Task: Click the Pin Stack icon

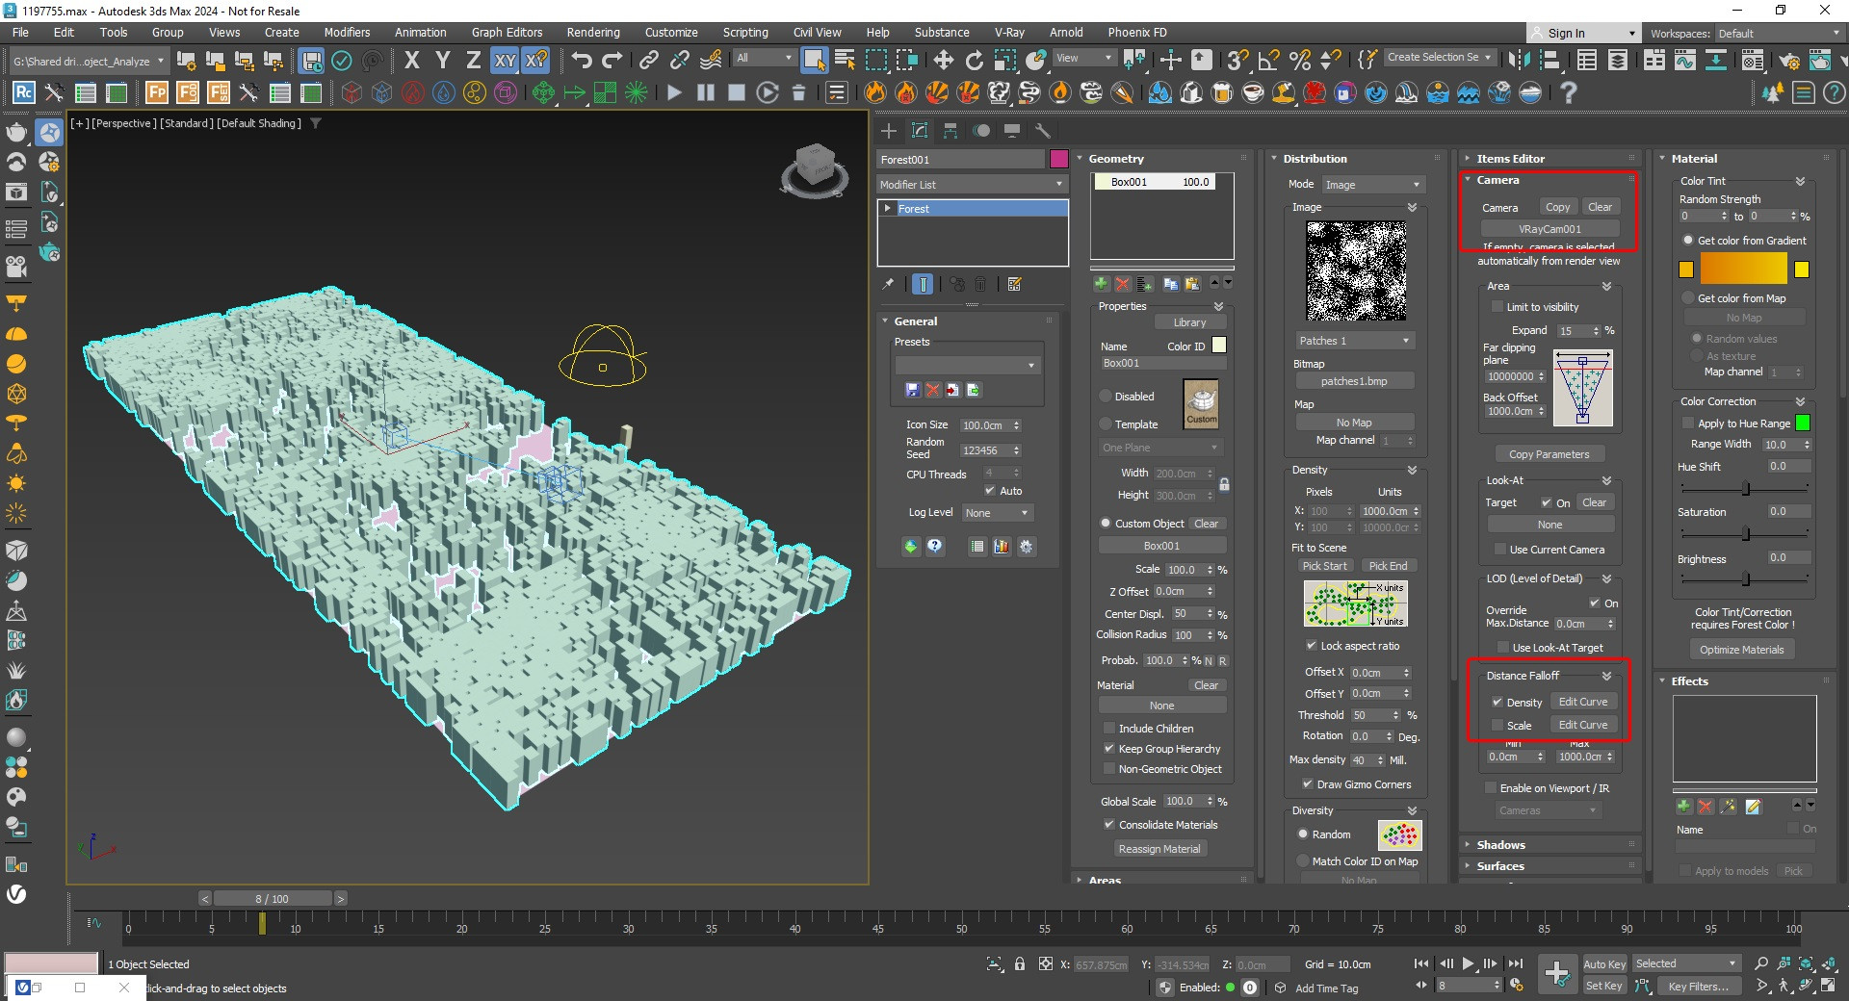Action: 888,284
